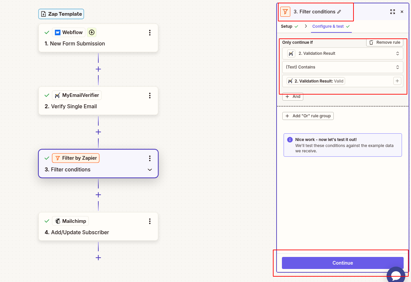
Task: Add an "Or" rule group
Action: (x=308, y=116)
